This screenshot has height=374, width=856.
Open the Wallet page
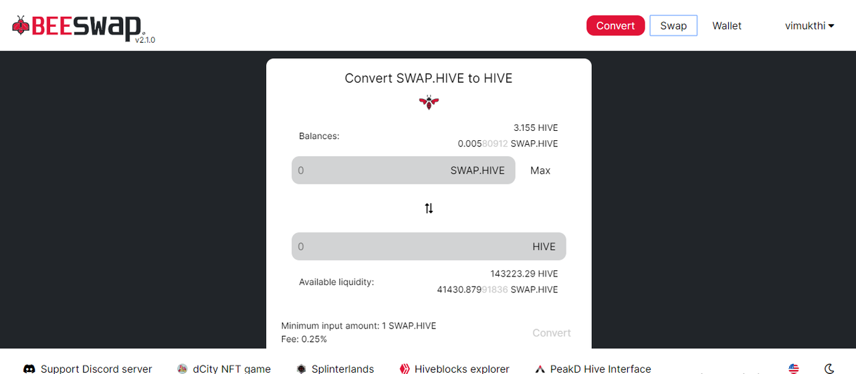pos(727,25)
